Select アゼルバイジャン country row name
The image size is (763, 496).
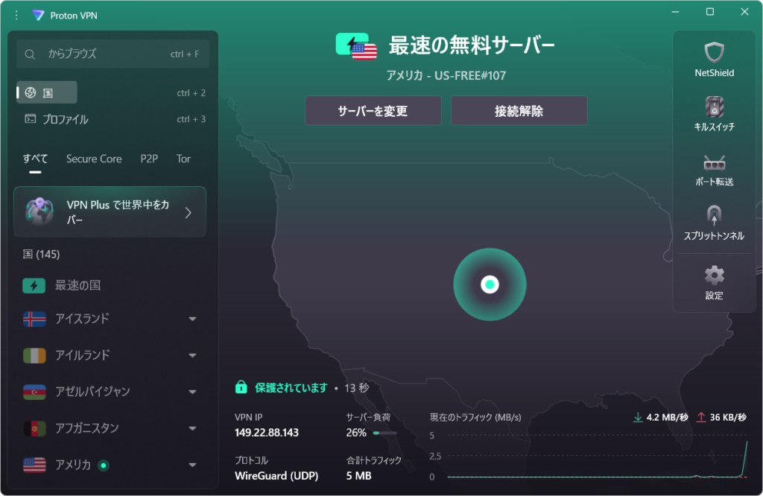tap(92, 392)
